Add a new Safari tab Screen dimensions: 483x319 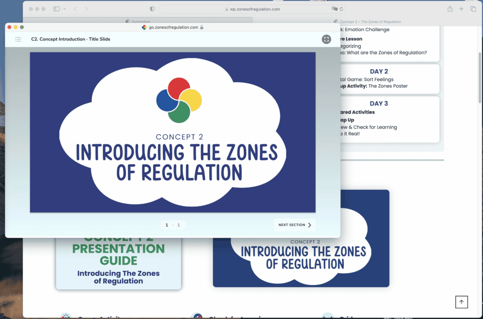pyautogui.click(x=461, y=9)
